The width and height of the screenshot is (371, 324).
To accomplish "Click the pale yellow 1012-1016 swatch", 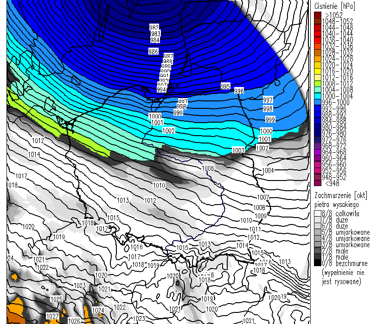I will [318, 77].
